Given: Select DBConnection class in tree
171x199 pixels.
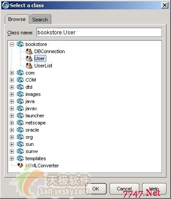Looking at the screenshot, I should (x=49, y=51).
